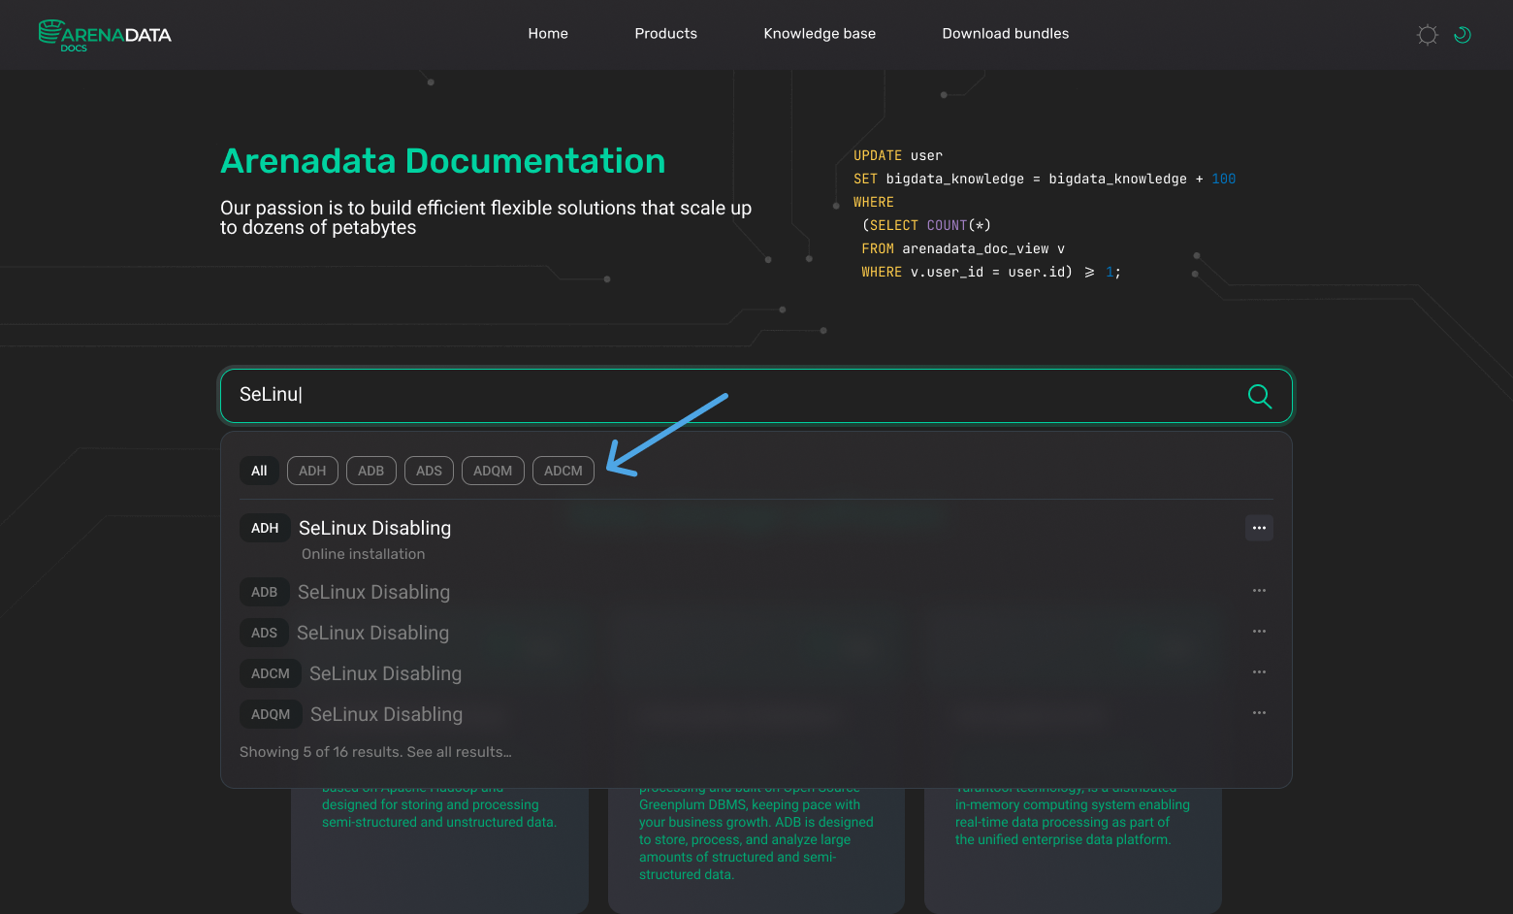Open more options for ADCM SeLinux Disabling
1513x914 pixels.
pyautogui.click(x=1259, y=672)
